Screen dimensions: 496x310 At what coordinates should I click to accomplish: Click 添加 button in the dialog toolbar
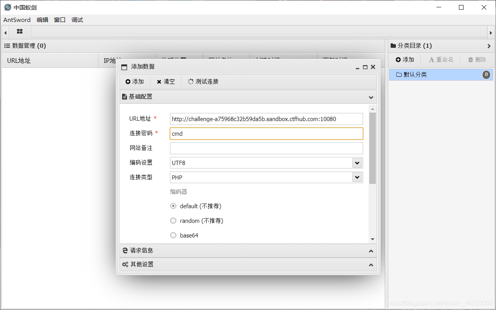[x=135, y=82]
